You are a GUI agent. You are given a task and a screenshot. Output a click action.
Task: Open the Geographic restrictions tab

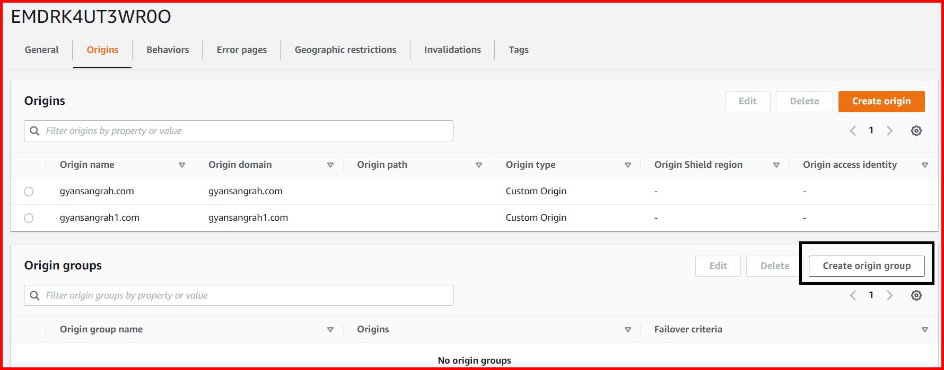point(345,50)
